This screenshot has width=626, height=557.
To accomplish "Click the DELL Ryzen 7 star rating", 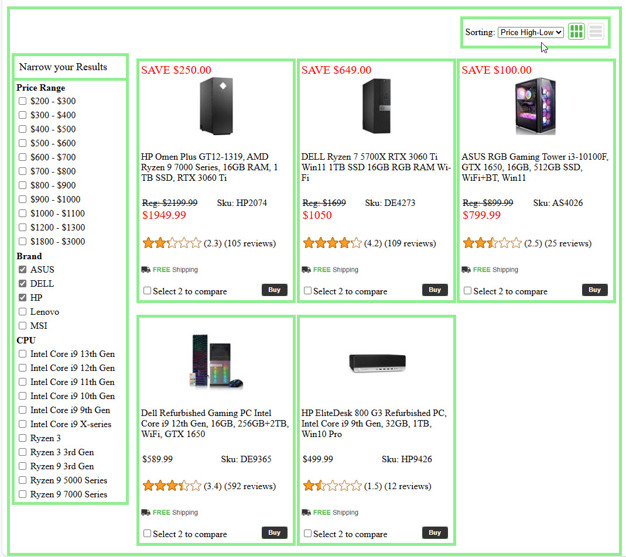I will click(x=332, y=243).
